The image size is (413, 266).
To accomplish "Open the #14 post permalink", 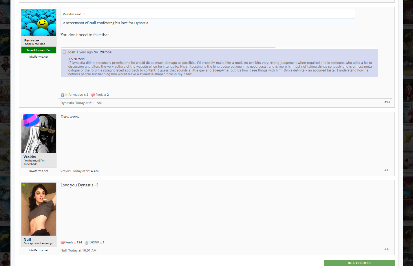I will point(387,102).
